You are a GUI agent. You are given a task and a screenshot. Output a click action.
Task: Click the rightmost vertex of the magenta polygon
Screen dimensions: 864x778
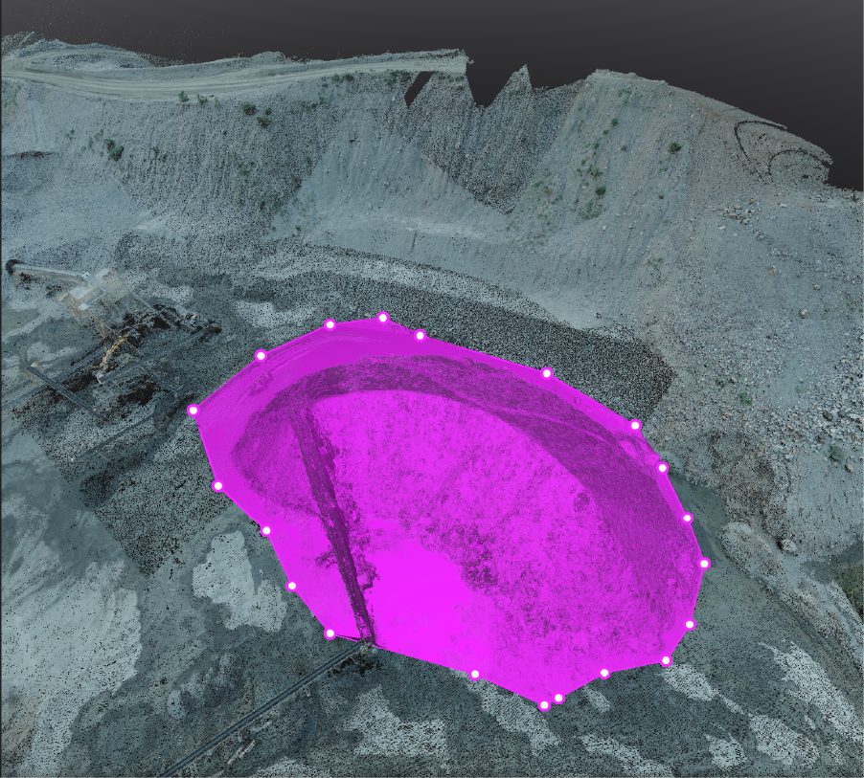(704, 564)
